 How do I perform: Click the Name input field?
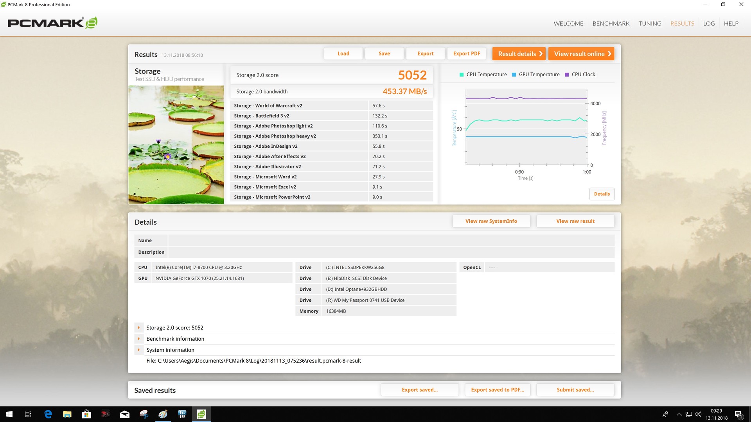click(391, 240)
